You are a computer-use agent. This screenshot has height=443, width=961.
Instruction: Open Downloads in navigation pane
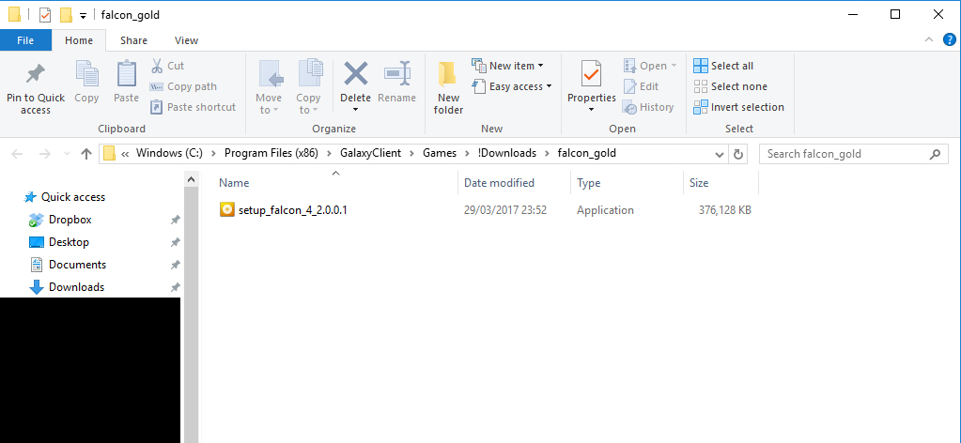tap(76, 287)
